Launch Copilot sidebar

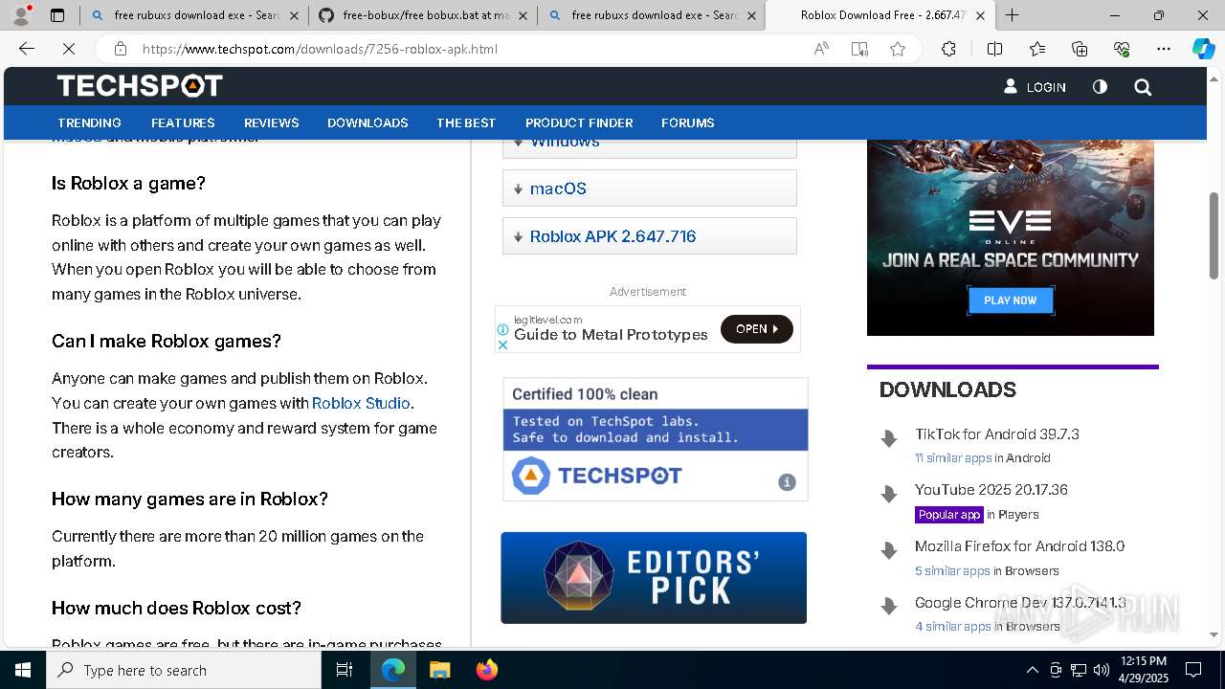pyautogui.click(x=1203, y=49)
